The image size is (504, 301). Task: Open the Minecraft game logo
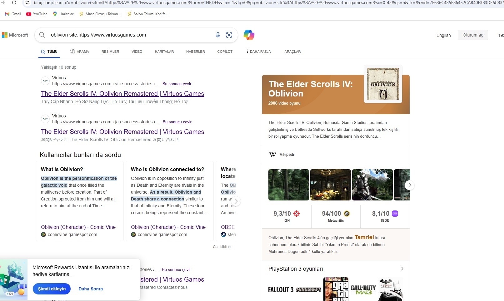tap(308, 290)
